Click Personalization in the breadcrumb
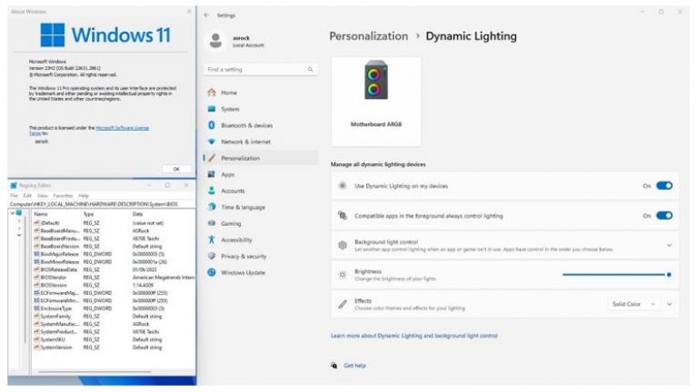 (x=369, y=36)
